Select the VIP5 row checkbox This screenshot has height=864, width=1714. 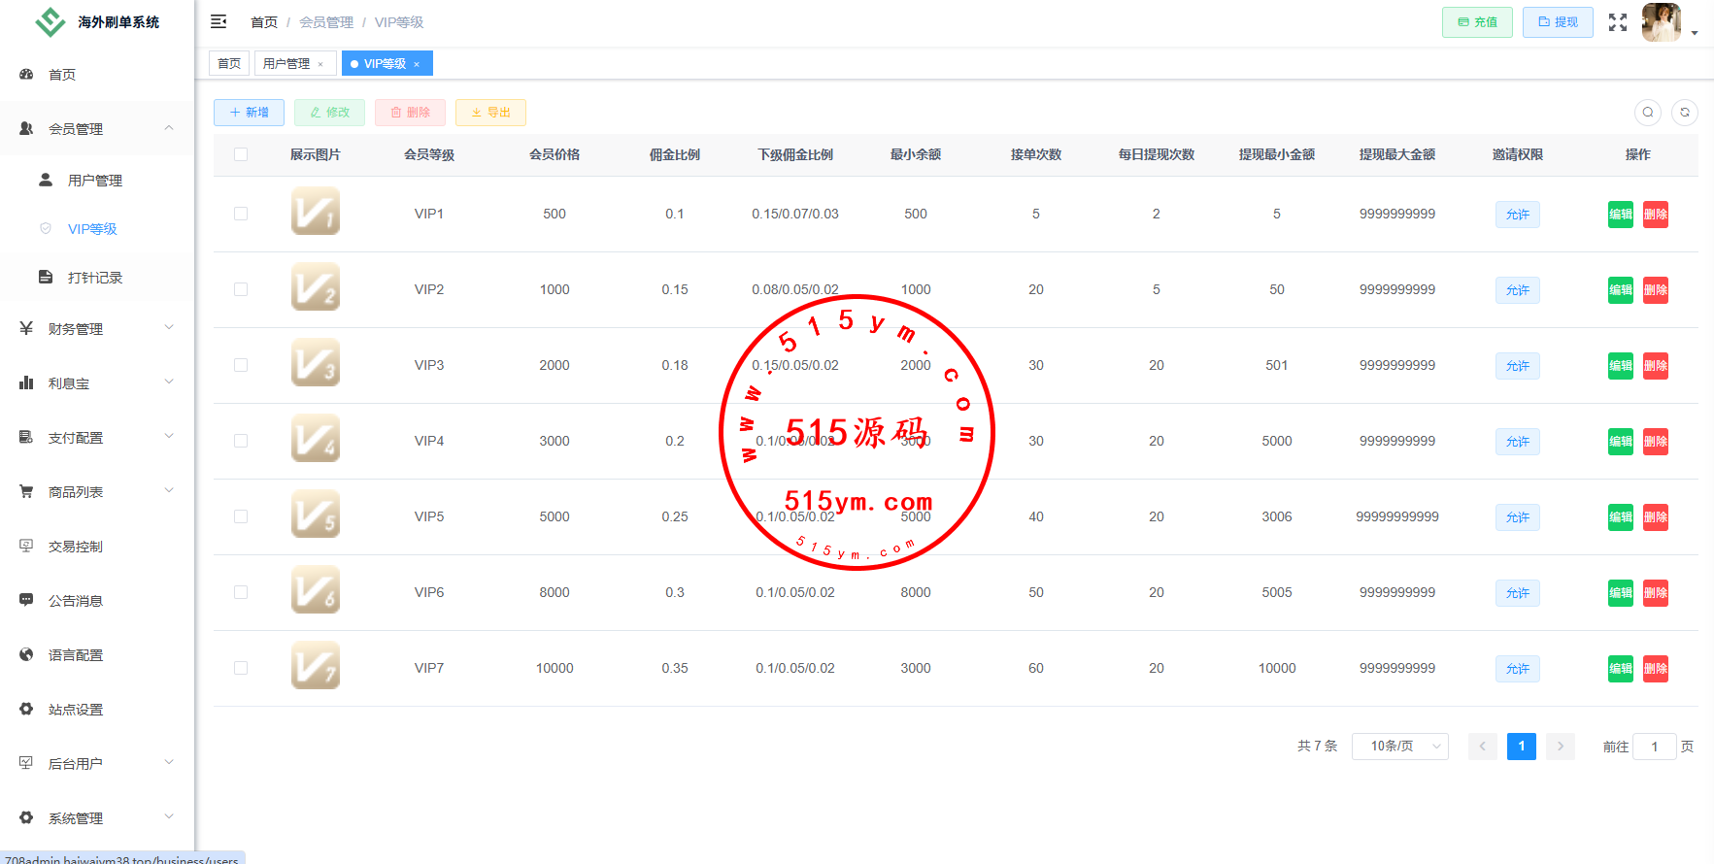241,516
